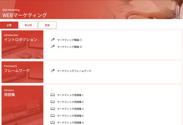This screenshot has width=183, height=125.
Task: Click the Introduction イントロダクション section banner
Action: click(23, 44)
